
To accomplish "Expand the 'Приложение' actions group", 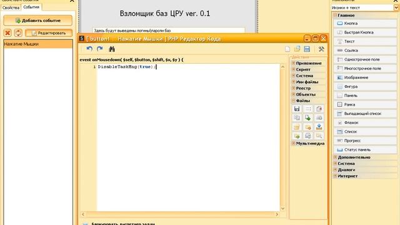I will point(293,63).
